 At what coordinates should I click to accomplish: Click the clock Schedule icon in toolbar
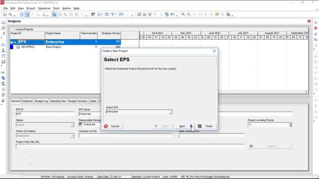point(145,14)
